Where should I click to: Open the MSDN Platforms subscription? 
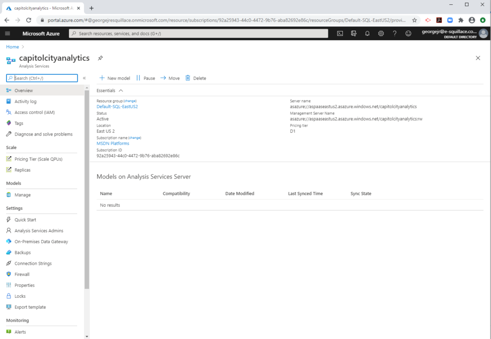click(x=113, y=143)
